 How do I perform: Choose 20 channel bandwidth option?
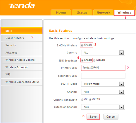pos(82,99)
